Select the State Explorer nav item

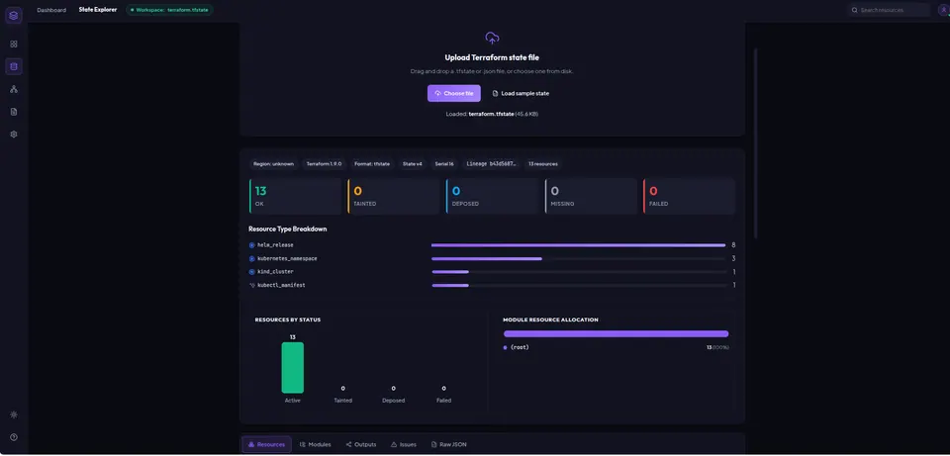pos(98,10)
